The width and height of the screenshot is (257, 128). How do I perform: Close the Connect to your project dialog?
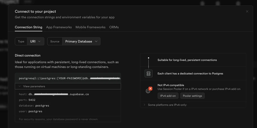click(x=247, y=11)
